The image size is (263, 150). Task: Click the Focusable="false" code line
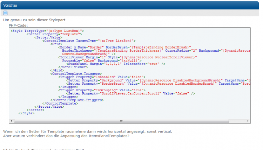(x=102, y=60)
